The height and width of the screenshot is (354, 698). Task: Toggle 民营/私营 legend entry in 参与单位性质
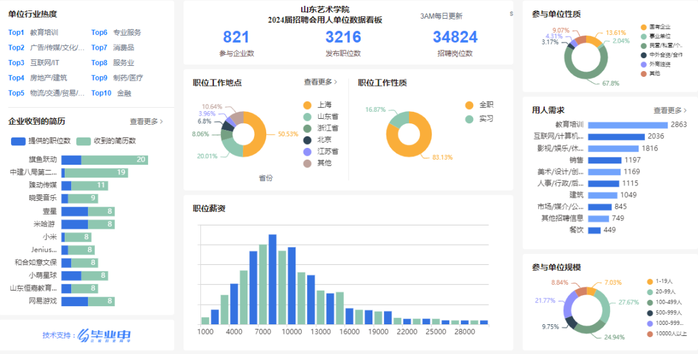point(662,45)
